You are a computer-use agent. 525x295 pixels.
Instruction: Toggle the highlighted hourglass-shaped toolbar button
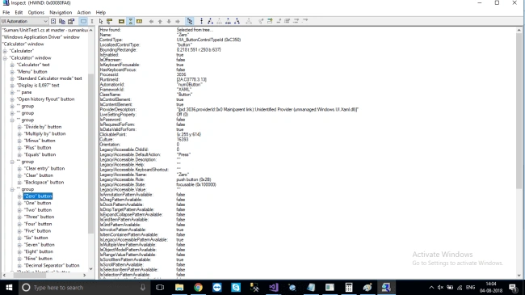(131, 21)
